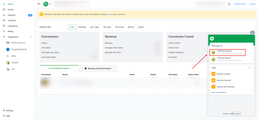Viewport: 259px width, 120px height.
Task: Select Last 7 days filter
Action: pyautogui.click(x=94, y=27)
